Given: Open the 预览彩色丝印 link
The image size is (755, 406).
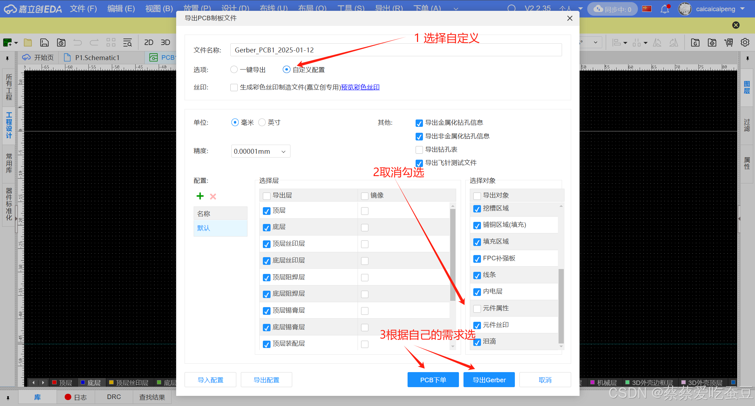Looking at the screenshot, I should [x=360, y=87].
